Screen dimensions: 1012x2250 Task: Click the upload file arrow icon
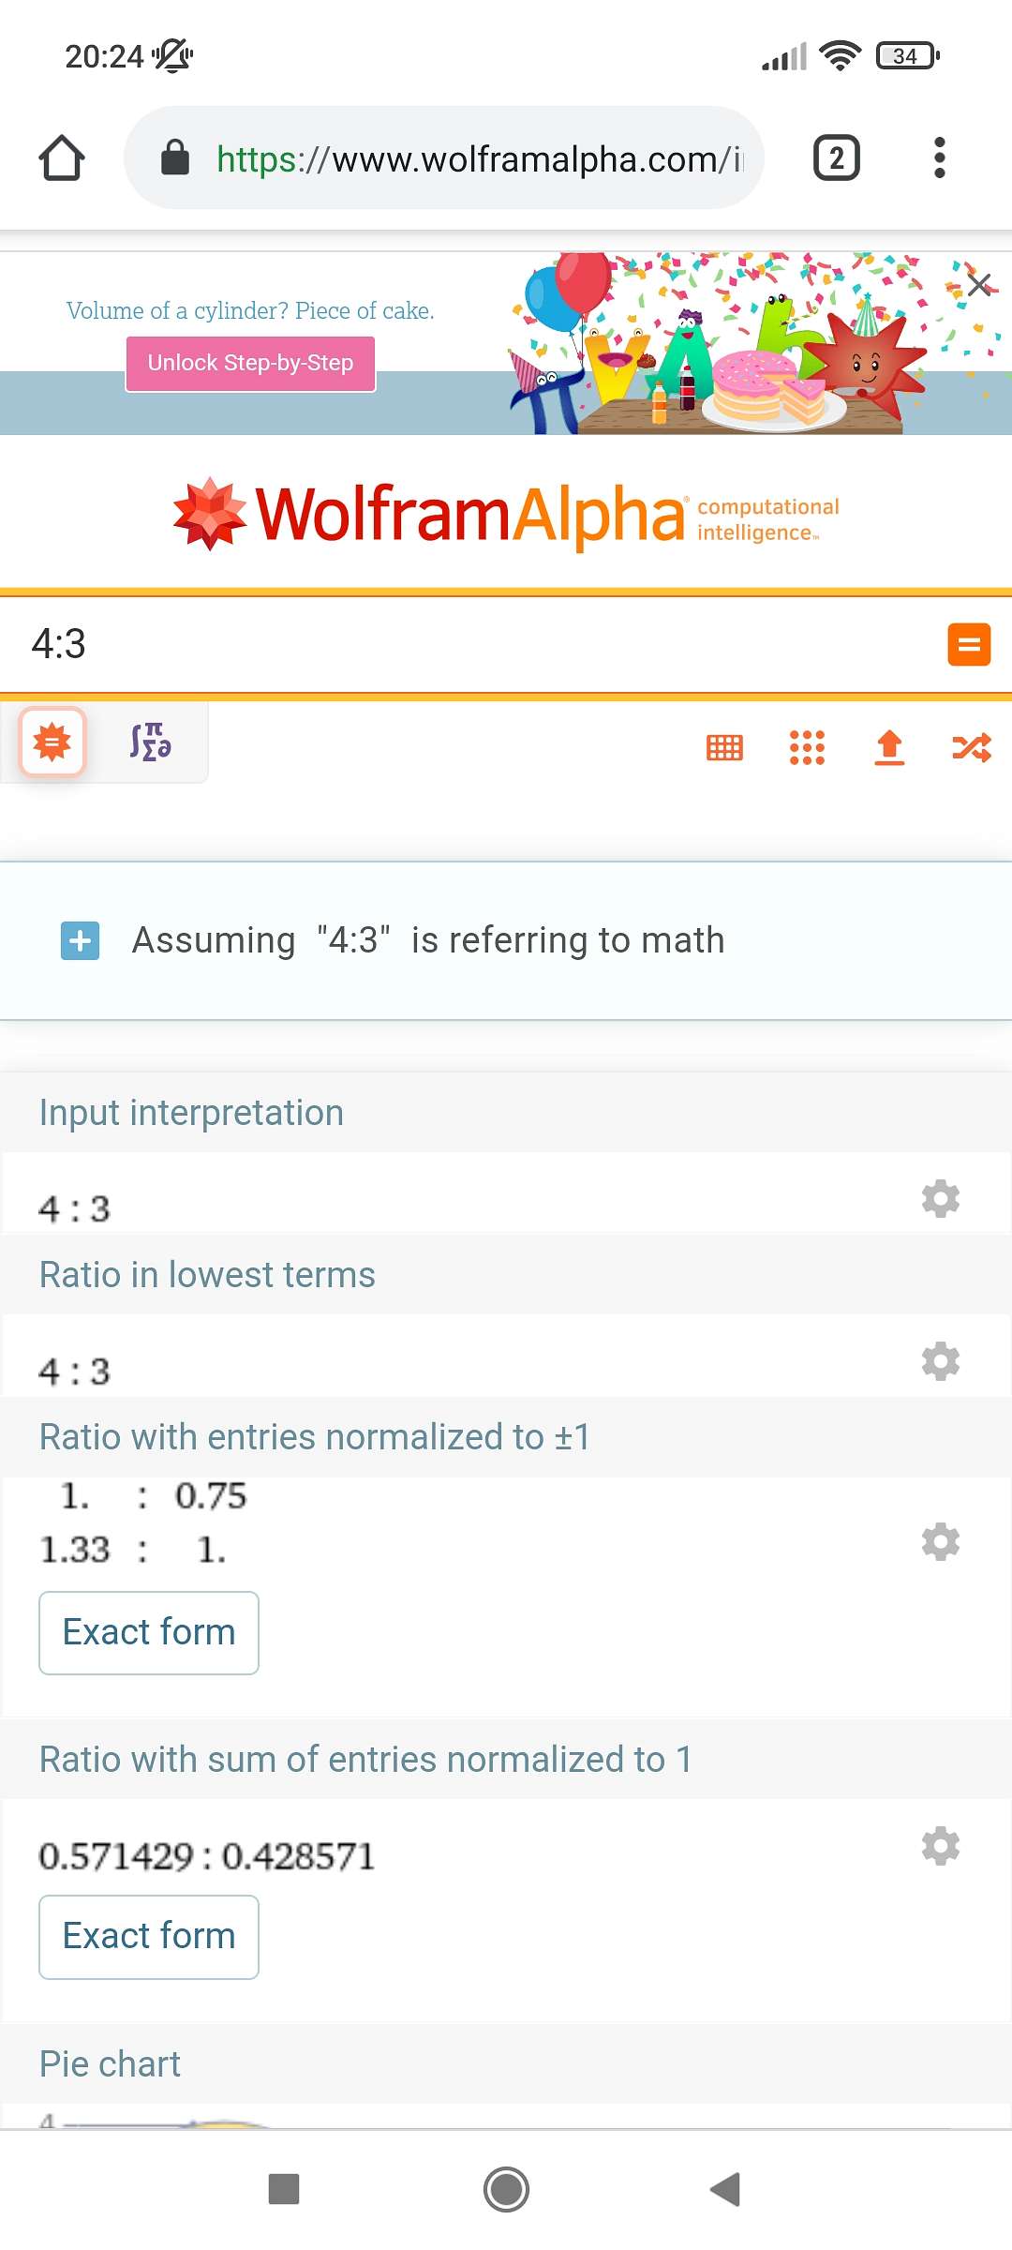[x=889, y=747]
